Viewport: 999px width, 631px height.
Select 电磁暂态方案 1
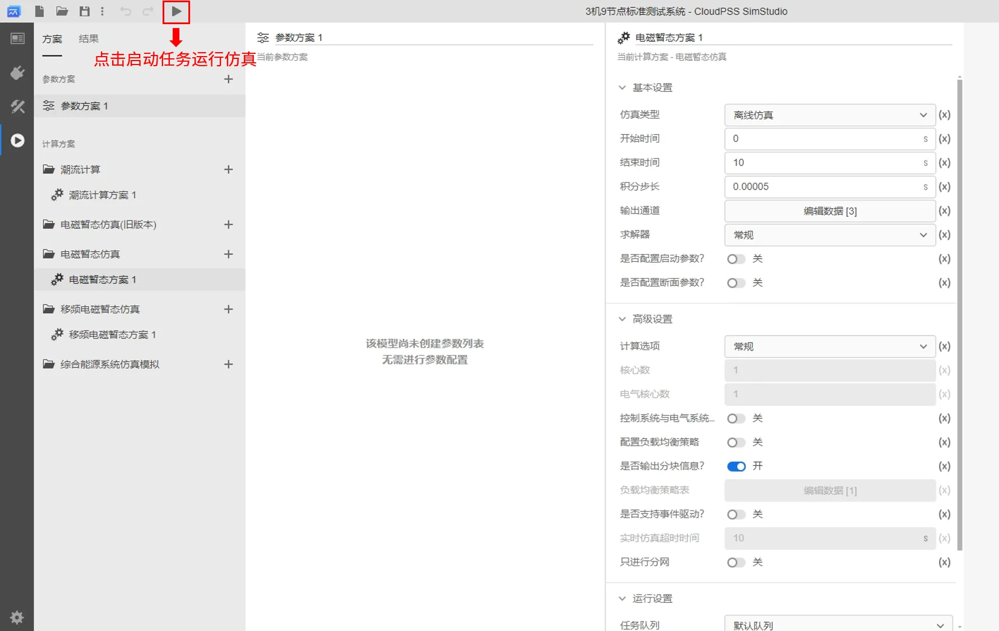[140, 279]
